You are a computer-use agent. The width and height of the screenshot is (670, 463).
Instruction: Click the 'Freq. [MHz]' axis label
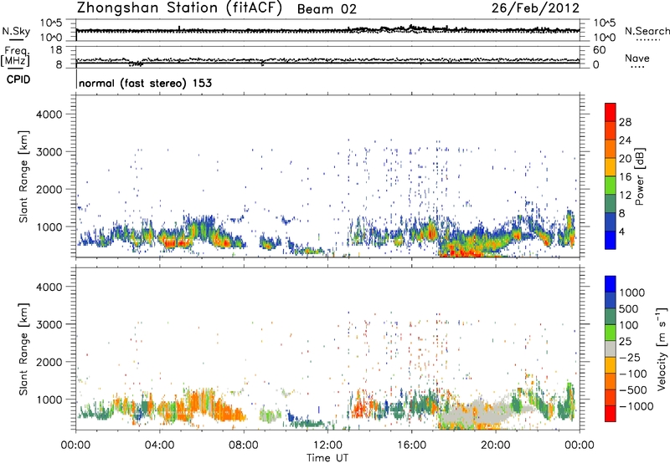[x=16, y=56]
